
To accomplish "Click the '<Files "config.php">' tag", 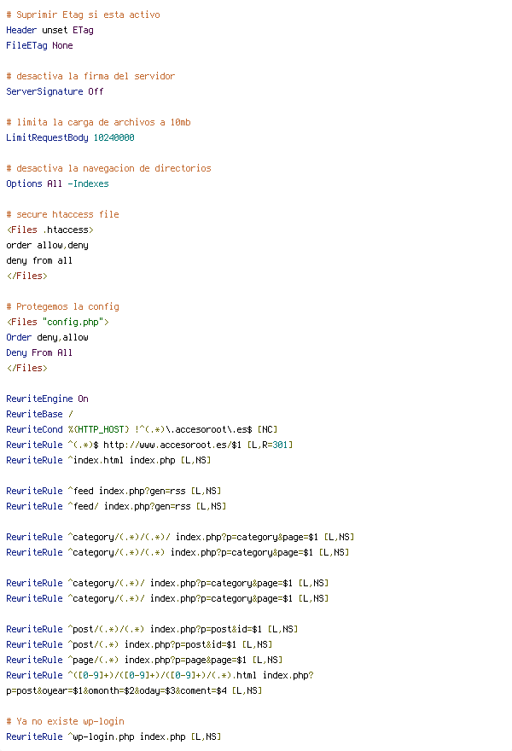I will pos(58,322).
